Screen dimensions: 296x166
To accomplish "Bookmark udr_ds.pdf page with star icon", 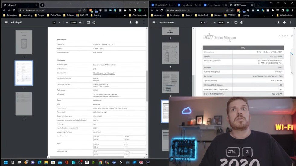I will pos(85,11).
